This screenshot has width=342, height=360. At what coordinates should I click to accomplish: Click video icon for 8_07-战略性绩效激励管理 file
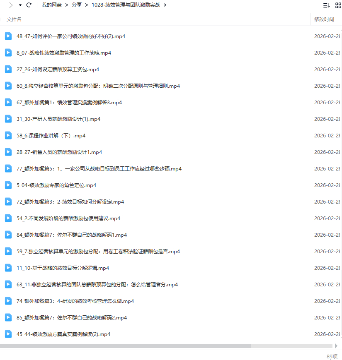[x=8, y=53]
